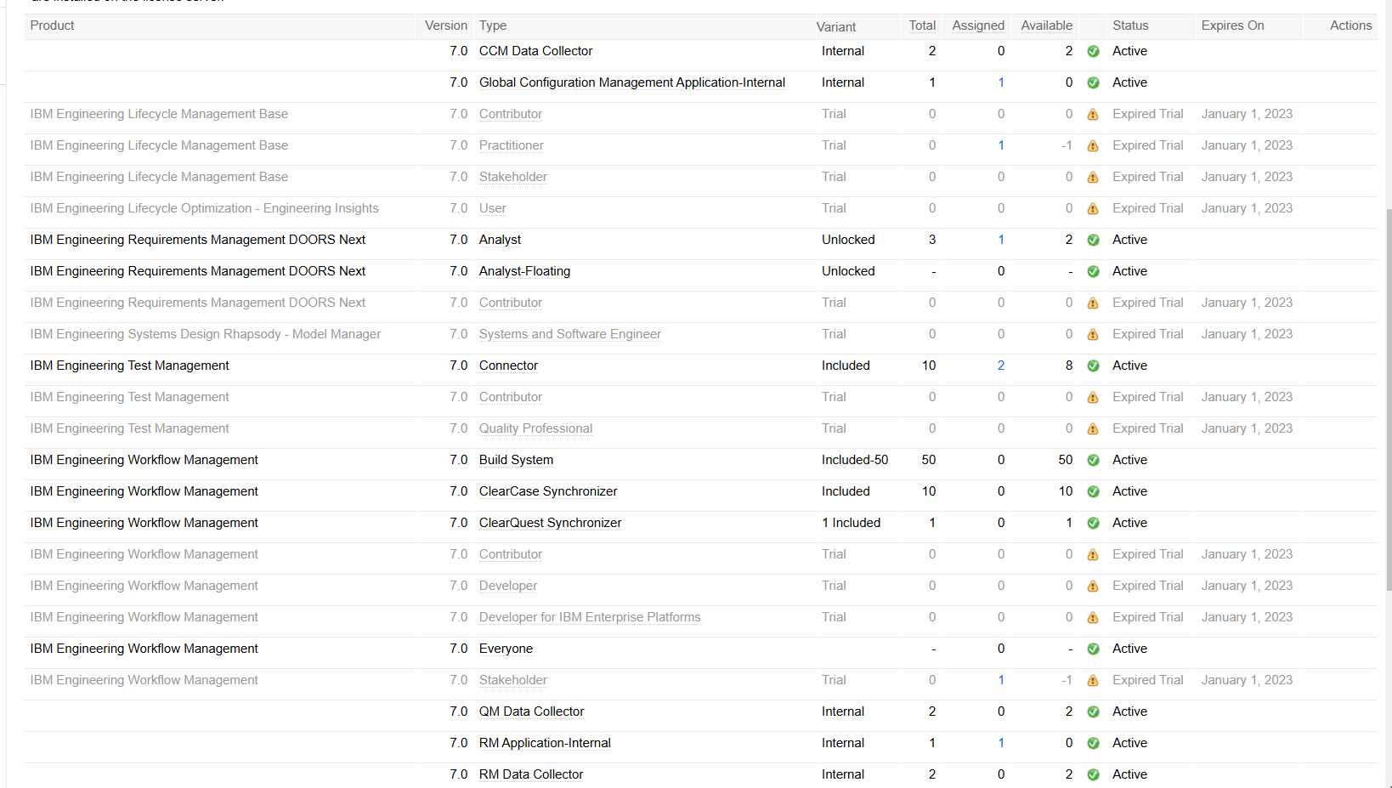Open the ClearQuest Synchronizer license type
Screen dimensions: 1392x788
click(x=550, y=523)
